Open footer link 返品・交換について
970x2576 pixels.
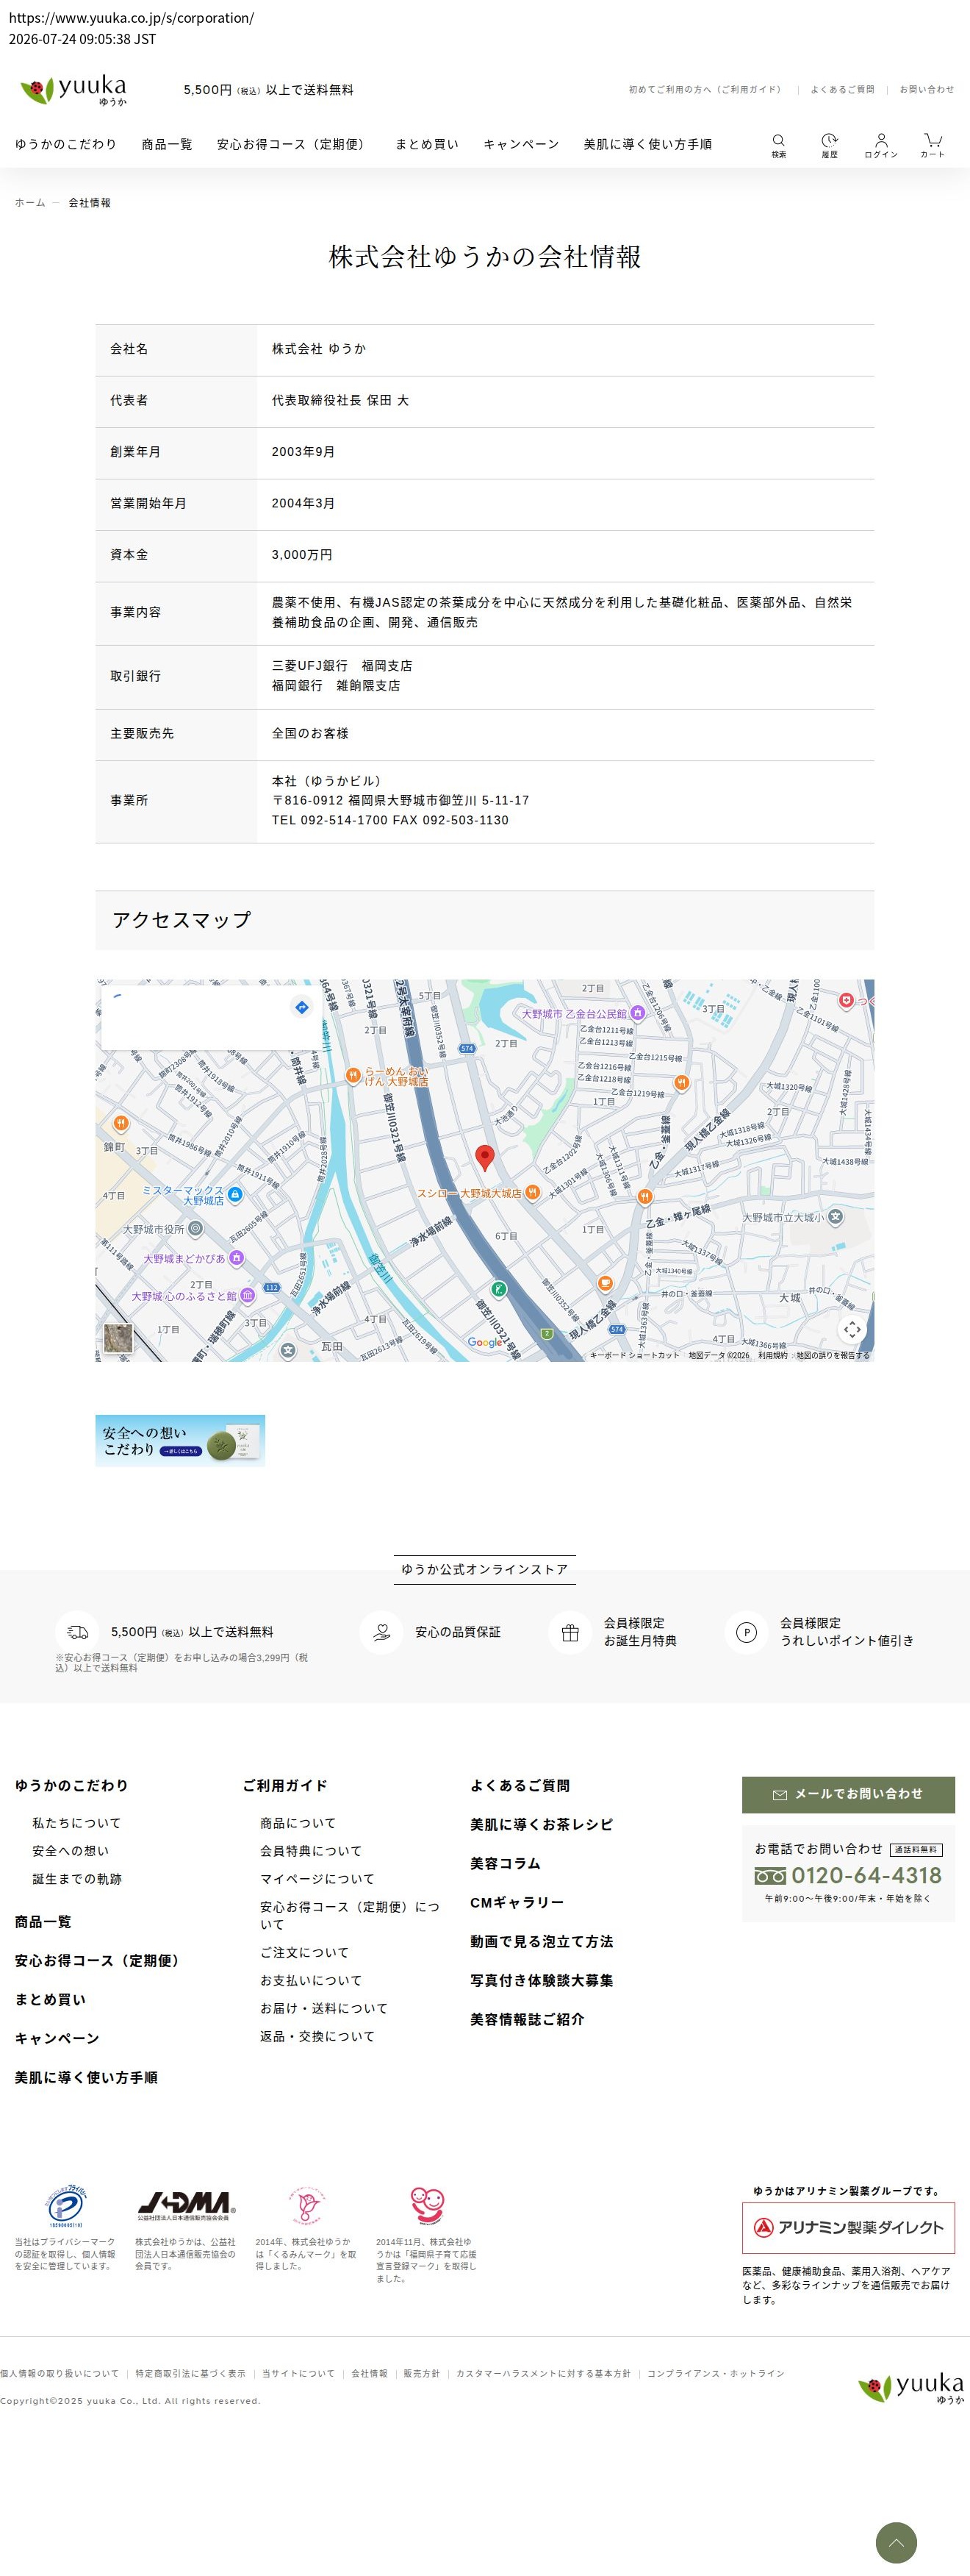(x=317, y=2036)
